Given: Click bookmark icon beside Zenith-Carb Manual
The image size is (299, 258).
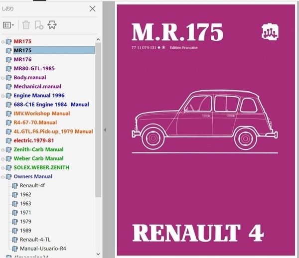Looking at the screenshot, I should pos(9,150).
